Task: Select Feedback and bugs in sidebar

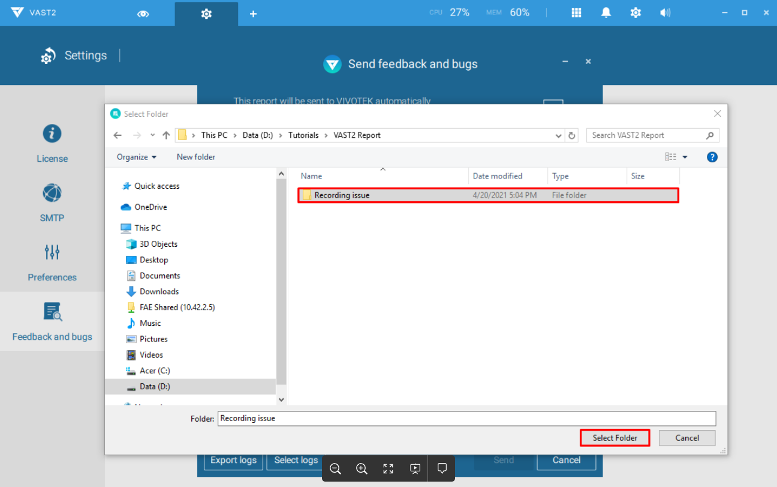Action: click(52, 322)
